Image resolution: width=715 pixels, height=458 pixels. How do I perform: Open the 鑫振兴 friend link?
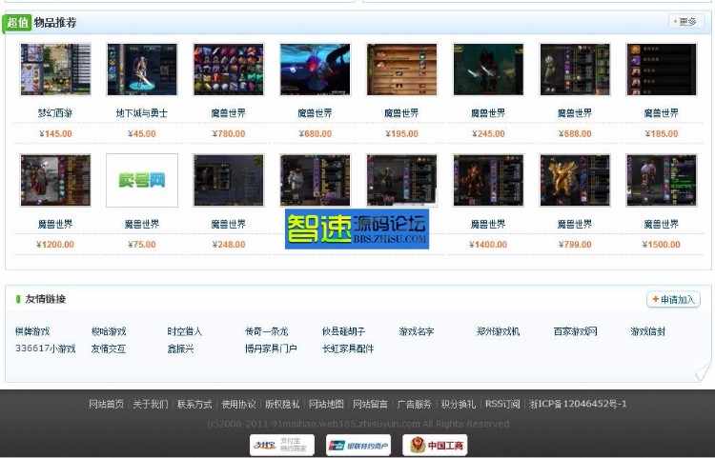click(x=180, y=348)
